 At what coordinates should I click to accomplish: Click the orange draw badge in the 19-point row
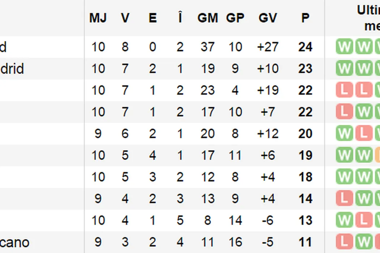click(377, 155)
